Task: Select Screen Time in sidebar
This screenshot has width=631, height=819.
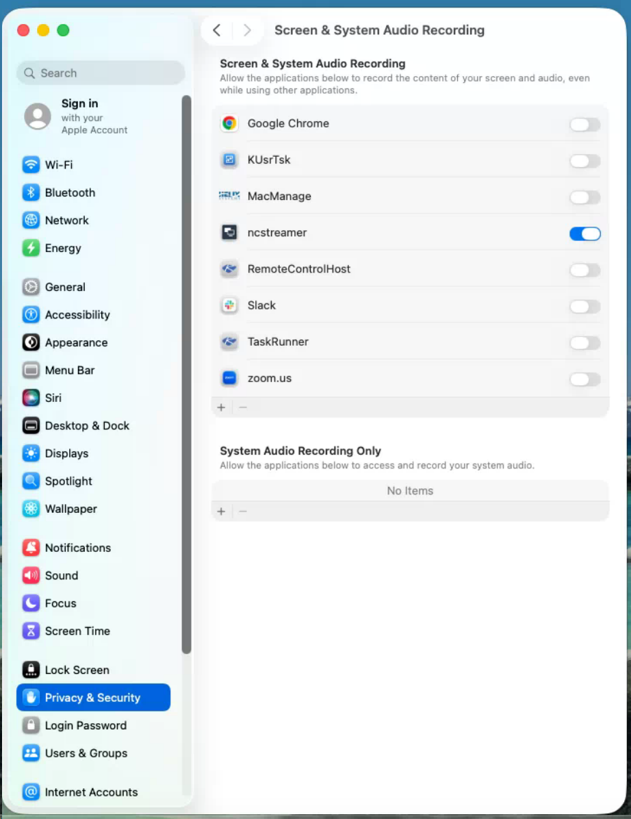Action: [94, 631]
